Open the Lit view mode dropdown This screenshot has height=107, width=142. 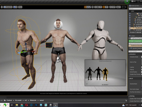15,7
